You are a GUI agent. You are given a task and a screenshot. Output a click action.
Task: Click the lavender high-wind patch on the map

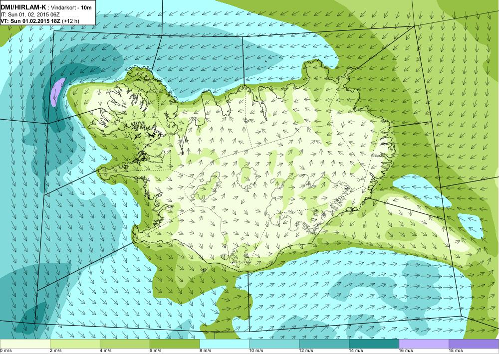57,92
